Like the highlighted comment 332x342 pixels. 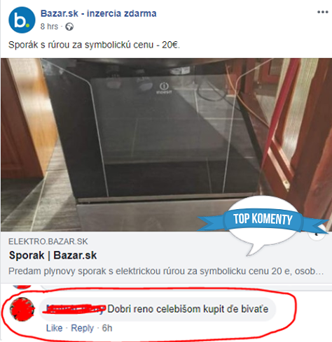(55, 328)
